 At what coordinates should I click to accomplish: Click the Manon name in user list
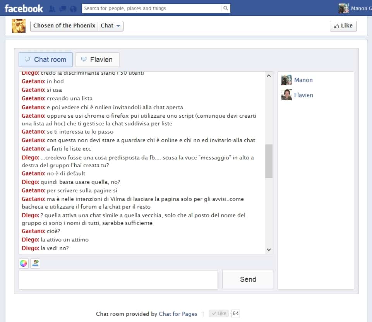coord(303,80)
